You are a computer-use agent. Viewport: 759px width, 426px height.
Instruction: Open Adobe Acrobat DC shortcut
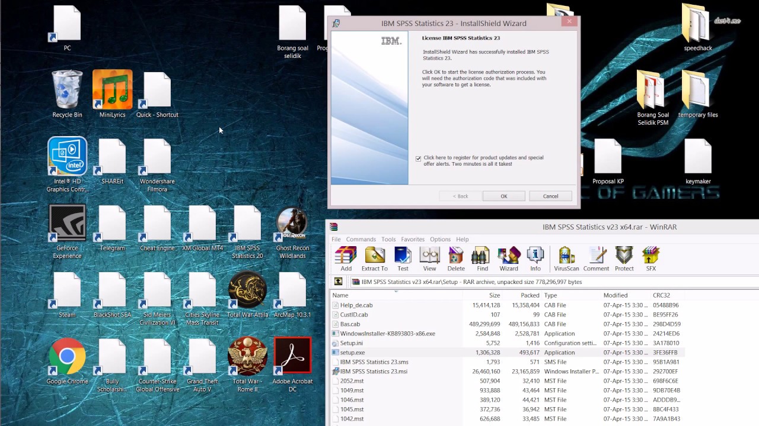point(292,364)
